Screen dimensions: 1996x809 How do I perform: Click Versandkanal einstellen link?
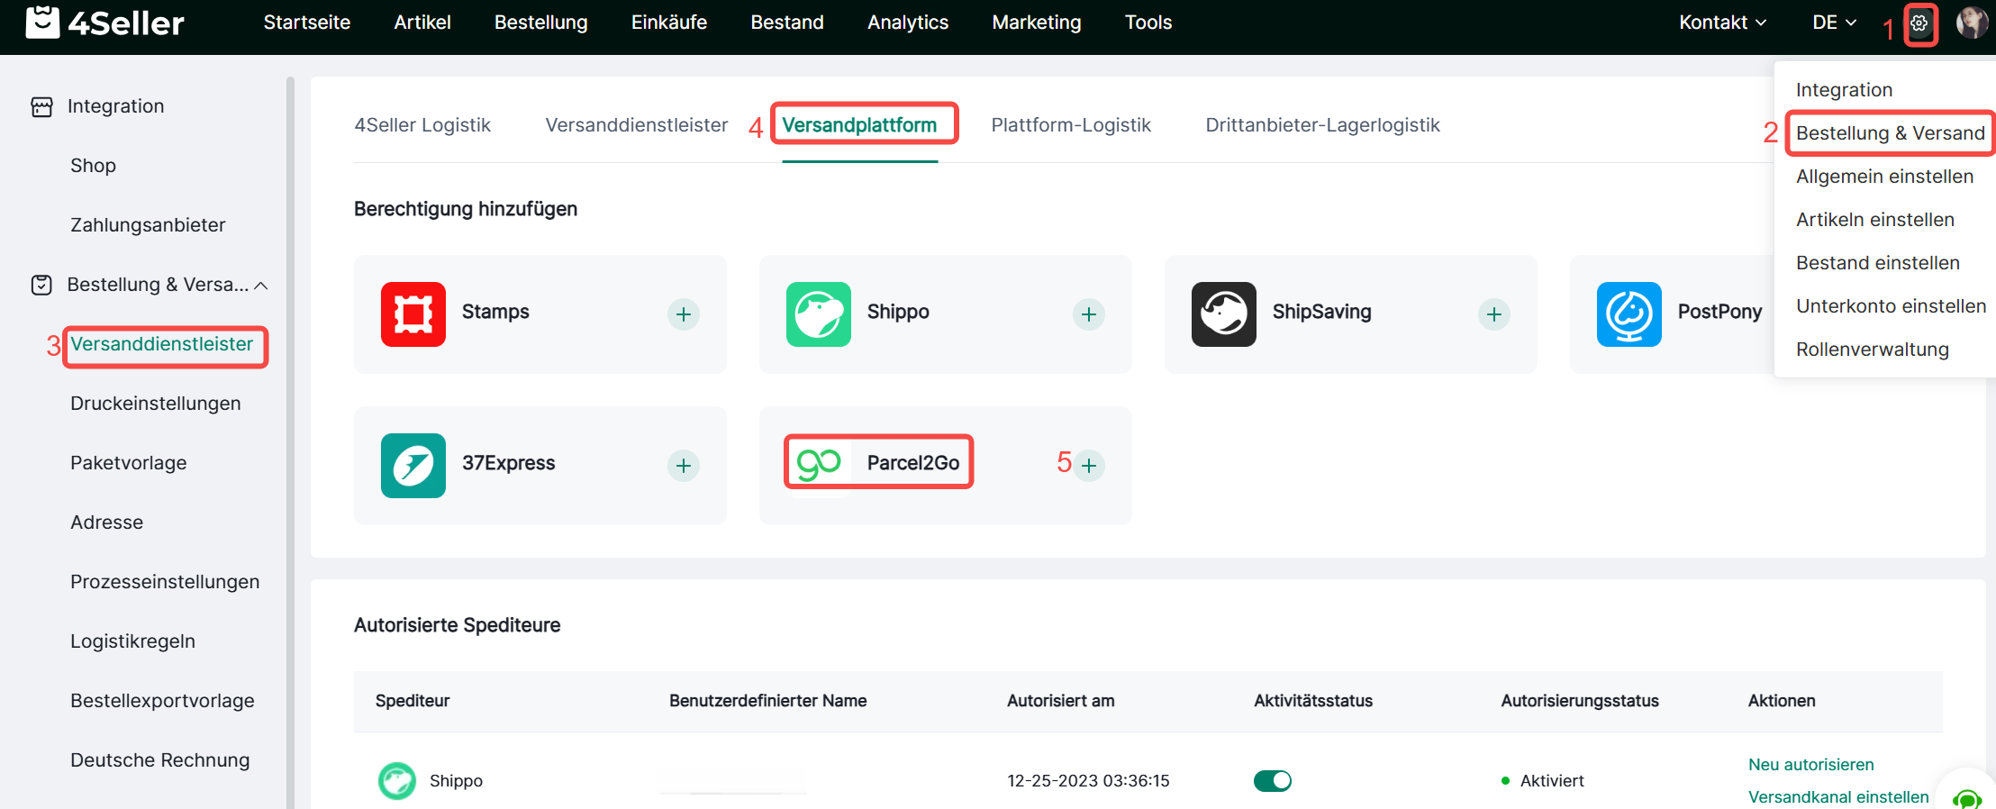pos(1837,797)
